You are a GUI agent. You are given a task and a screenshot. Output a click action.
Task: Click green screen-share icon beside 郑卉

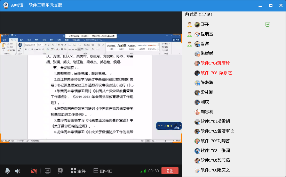click(x=267, y=25)
